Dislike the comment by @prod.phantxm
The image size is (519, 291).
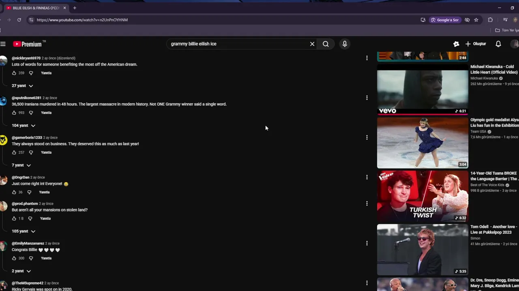[x=30, y=218]
